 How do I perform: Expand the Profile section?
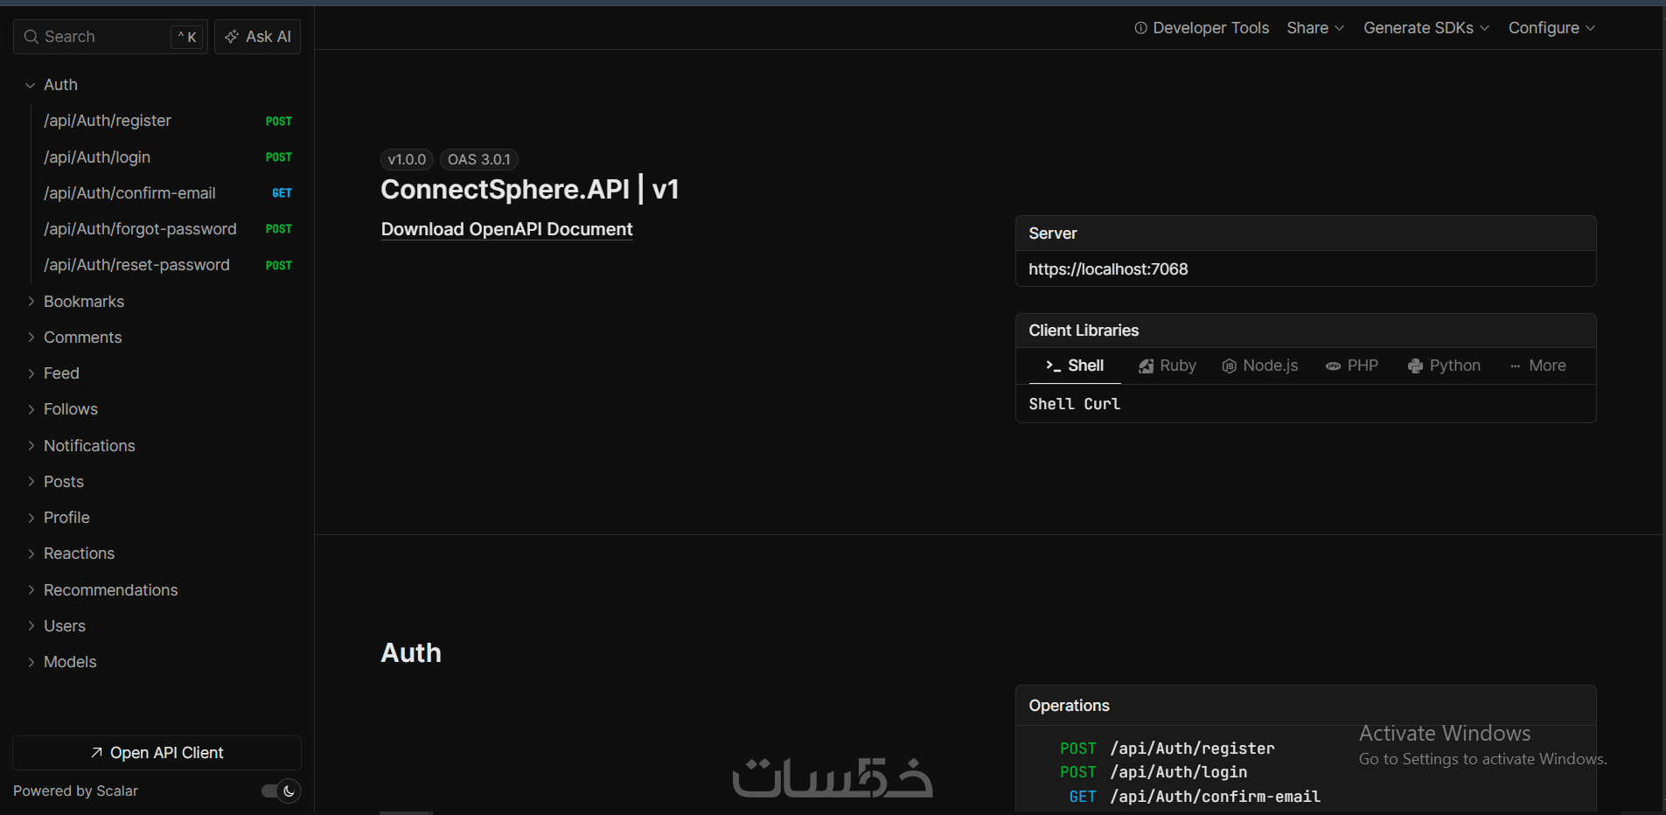31,518
